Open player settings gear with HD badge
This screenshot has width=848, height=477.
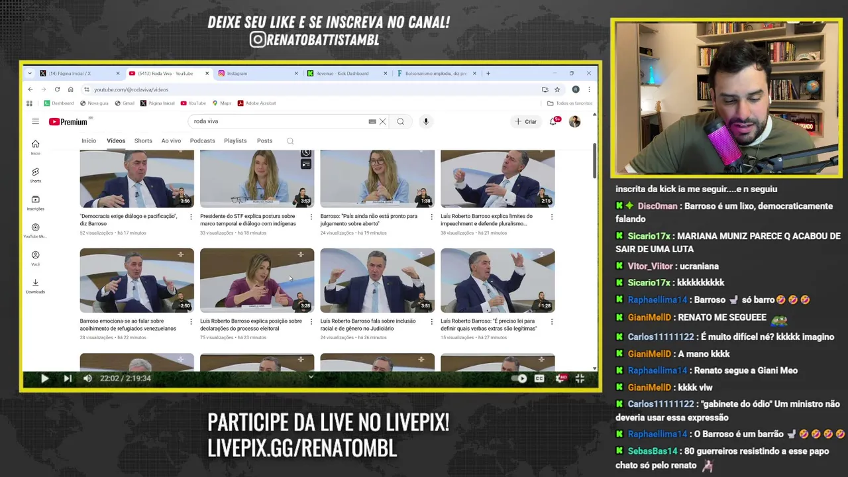point(560,378)
